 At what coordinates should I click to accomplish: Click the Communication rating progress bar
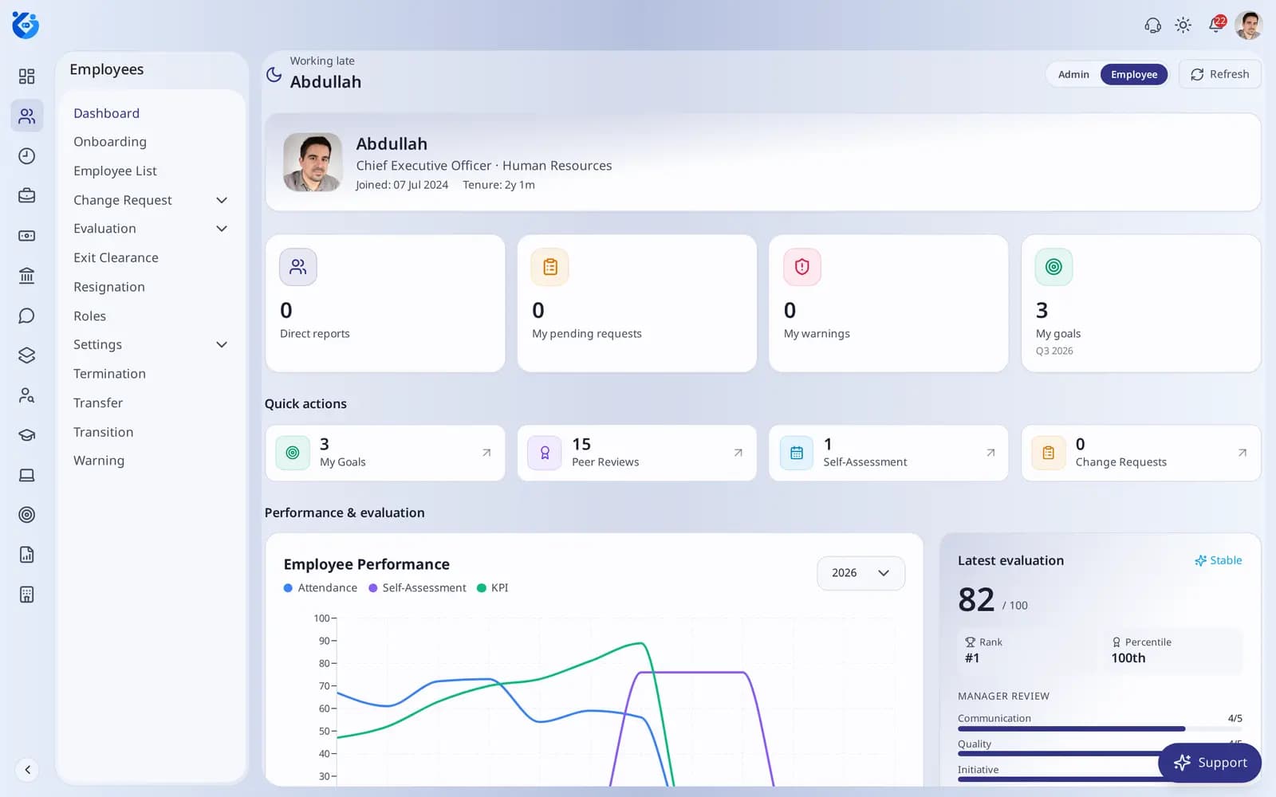[1100, 728]
